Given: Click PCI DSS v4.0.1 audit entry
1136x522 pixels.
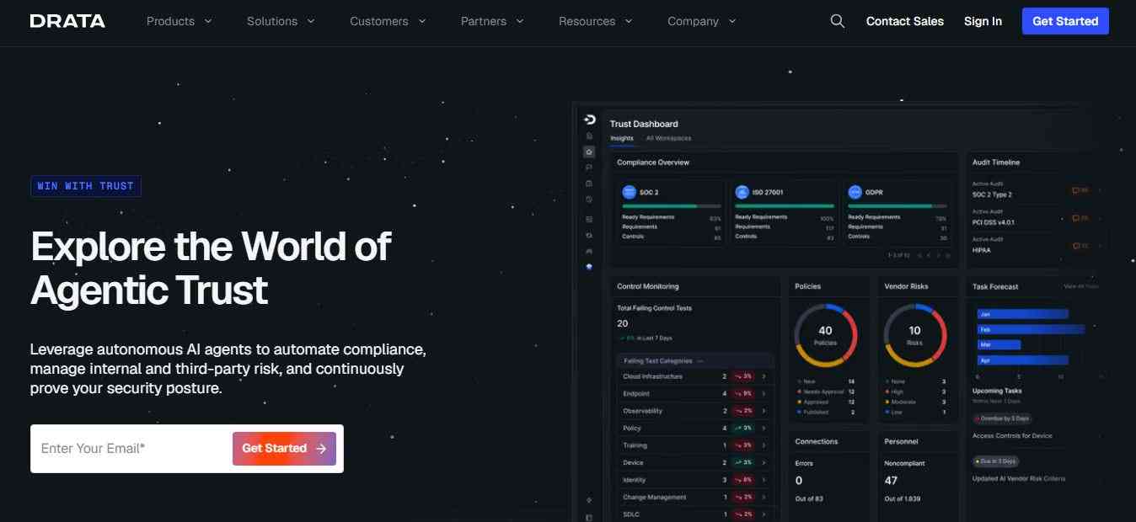Looking at the screenshot, I should [994, 222].
